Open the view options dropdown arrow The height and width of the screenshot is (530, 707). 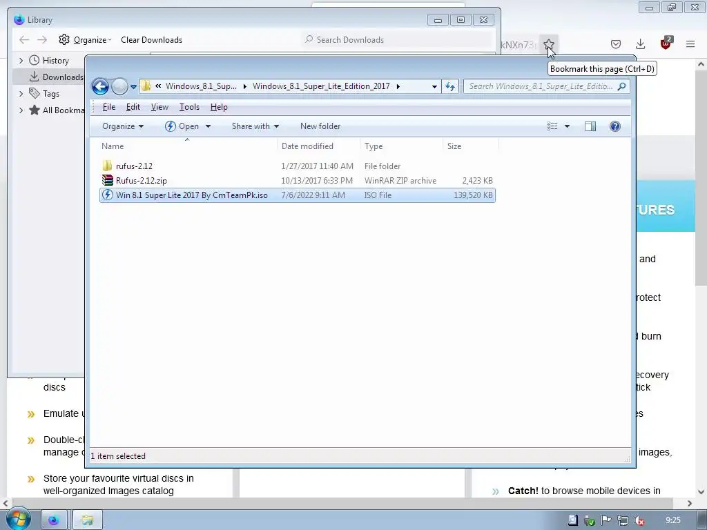[568, 127]
